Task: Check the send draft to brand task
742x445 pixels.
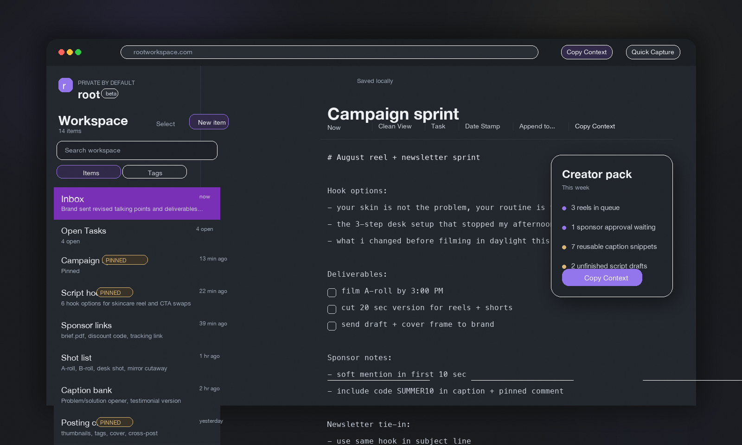Action: pyautogui.click(x=332, y=326)
